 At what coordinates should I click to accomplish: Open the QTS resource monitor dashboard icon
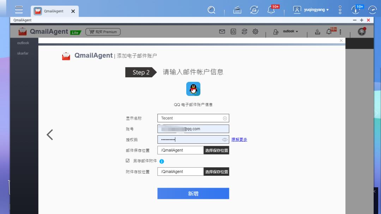[x=373, y=10]
